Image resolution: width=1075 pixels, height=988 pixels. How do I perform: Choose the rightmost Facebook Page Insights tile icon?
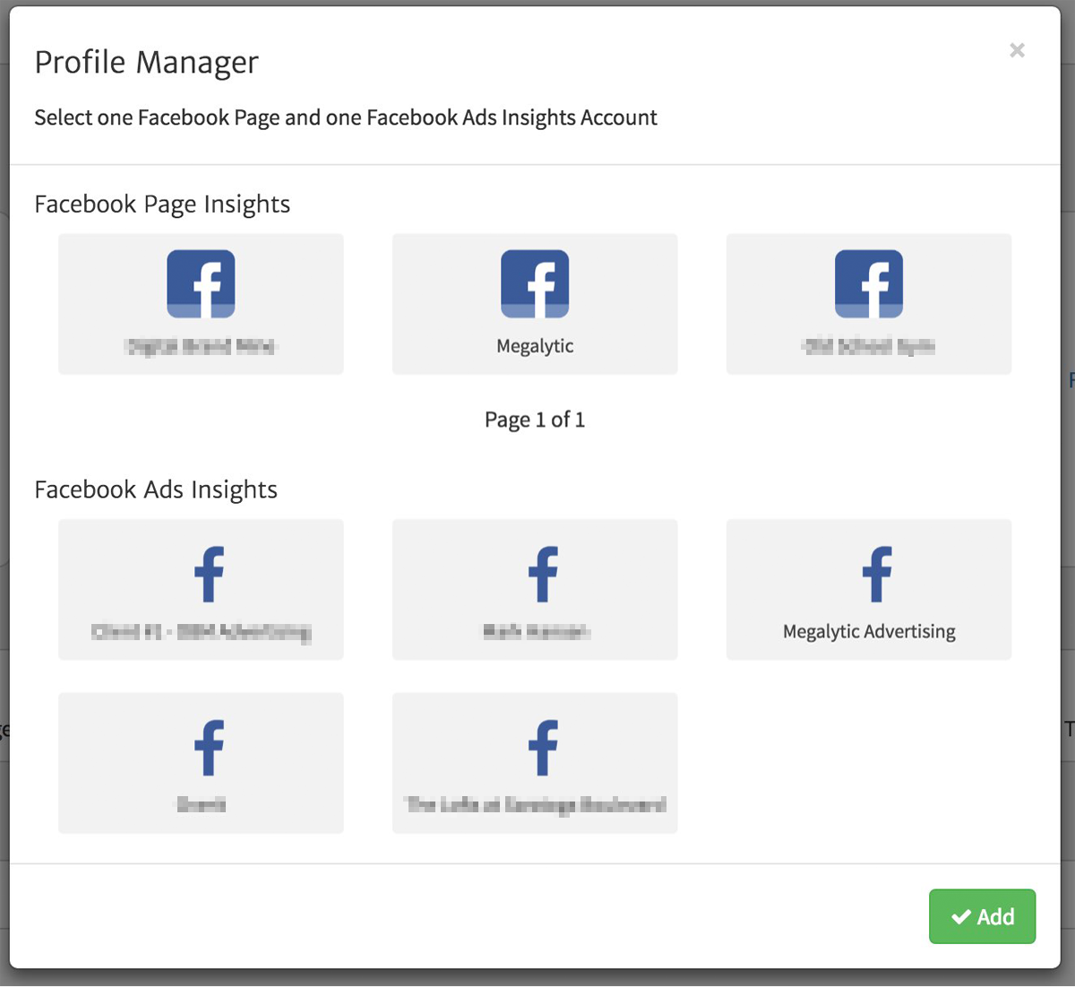tap(868, 284)
